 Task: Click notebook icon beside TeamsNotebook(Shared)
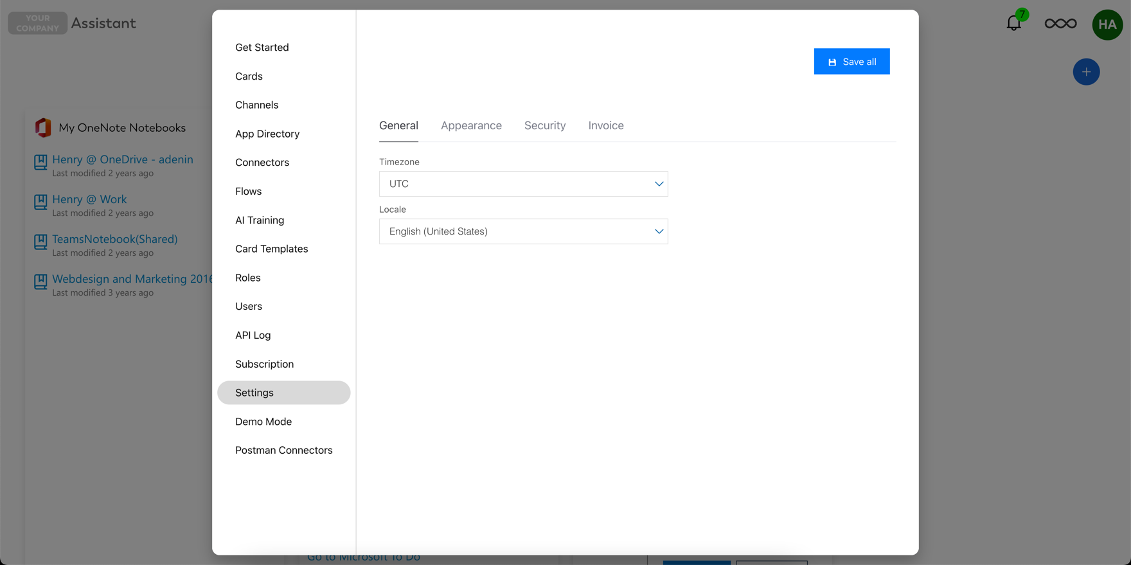tap(40, 242)
